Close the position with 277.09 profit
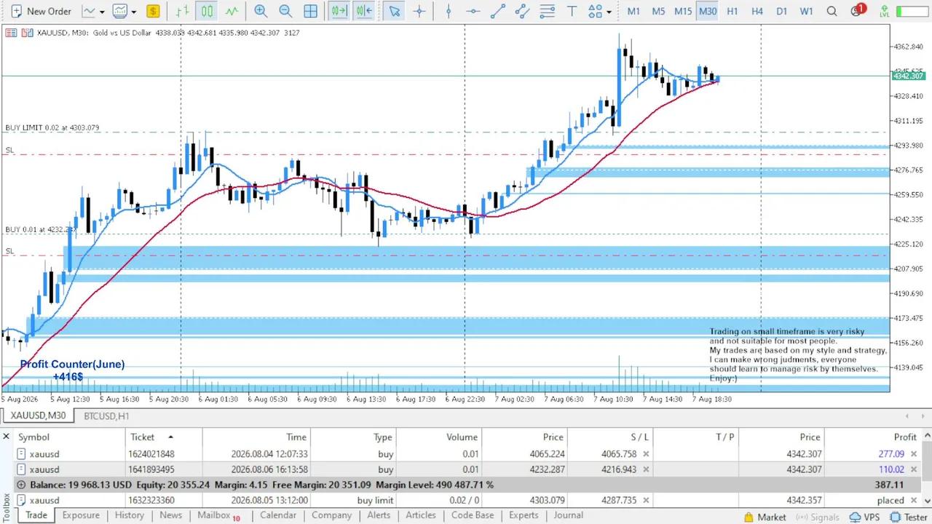This screenshot has height=524, width=932. pos(915,453)
